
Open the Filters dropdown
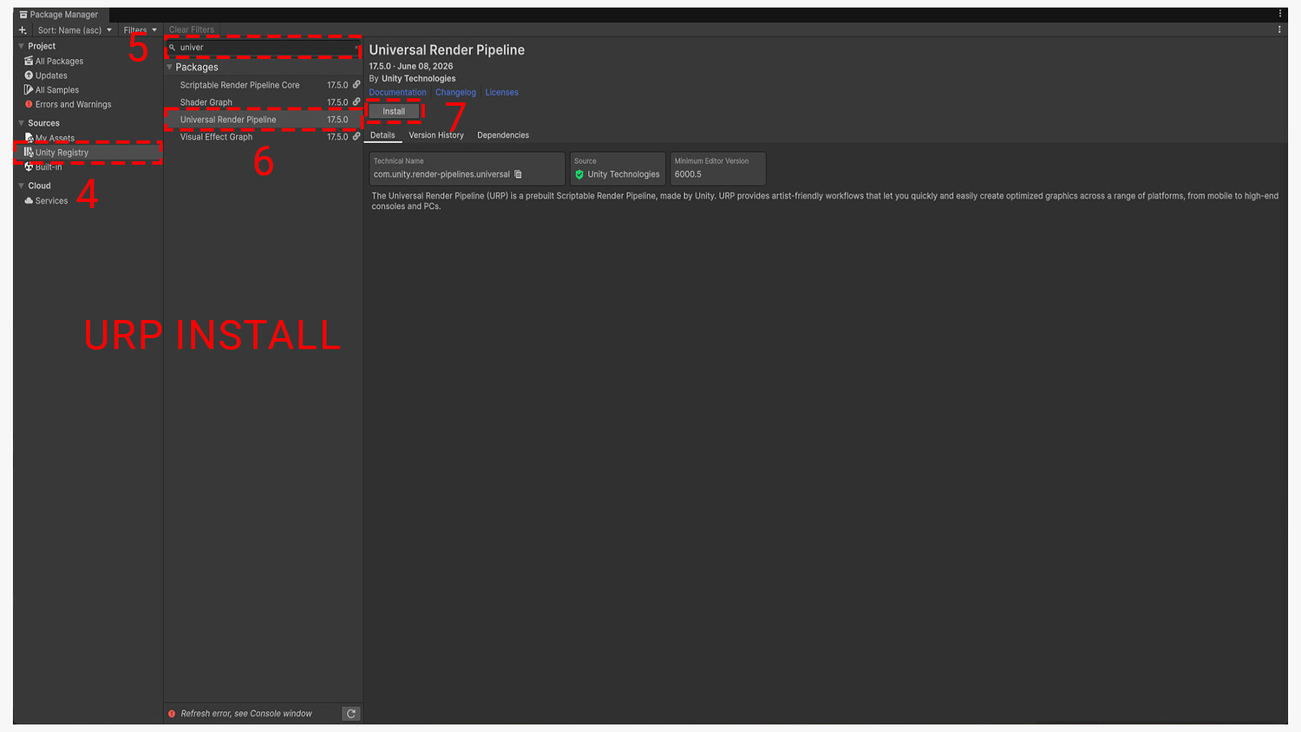pyautogui.click(x=140, y=30)
